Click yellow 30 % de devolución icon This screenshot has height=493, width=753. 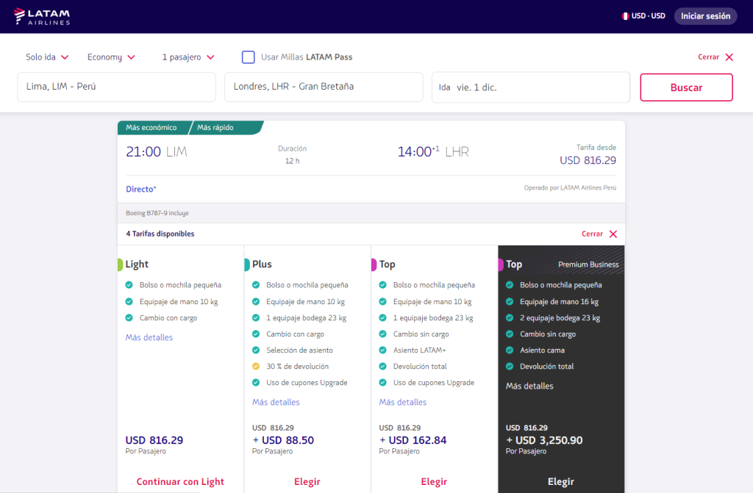point(256,367)
